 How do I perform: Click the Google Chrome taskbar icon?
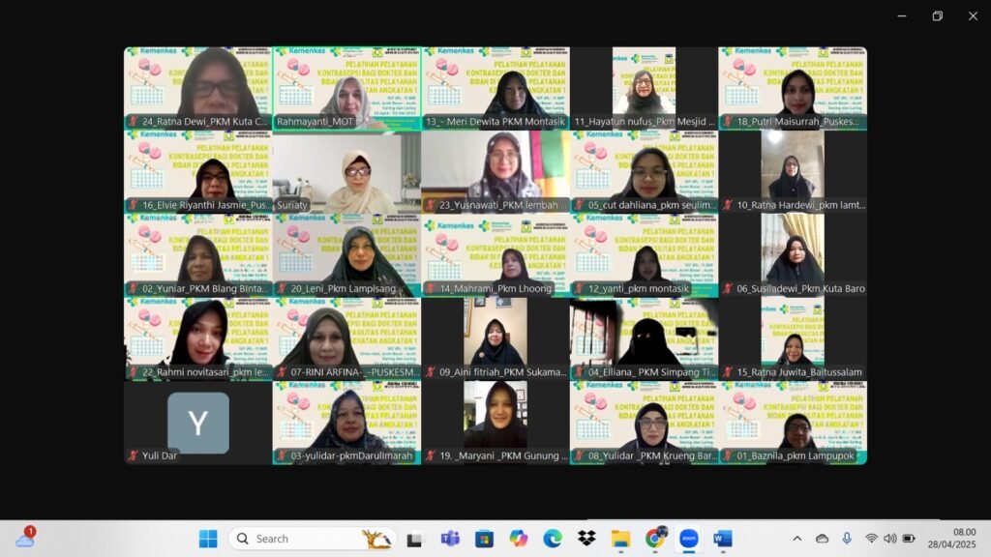pos(655,539)
